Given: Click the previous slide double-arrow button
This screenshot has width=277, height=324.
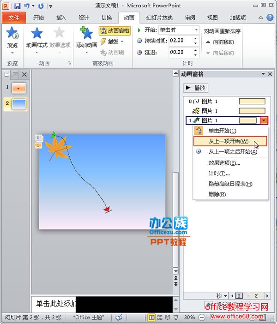Looking at the screenshot, I should click(x=176, y=277).
